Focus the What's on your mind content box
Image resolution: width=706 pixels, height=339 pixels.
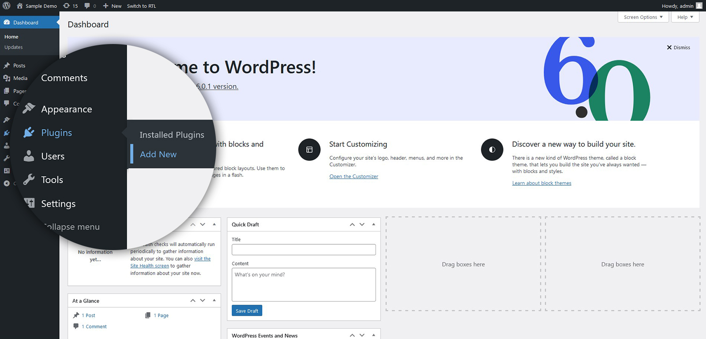(x=304, y=285)
